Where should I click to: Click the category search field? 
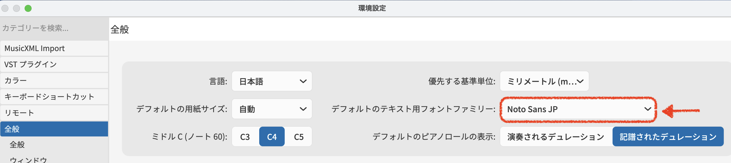54,28
